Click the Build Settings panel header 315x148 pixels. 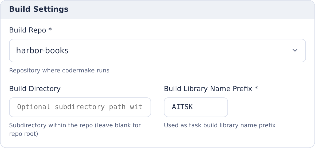(157, 9)
